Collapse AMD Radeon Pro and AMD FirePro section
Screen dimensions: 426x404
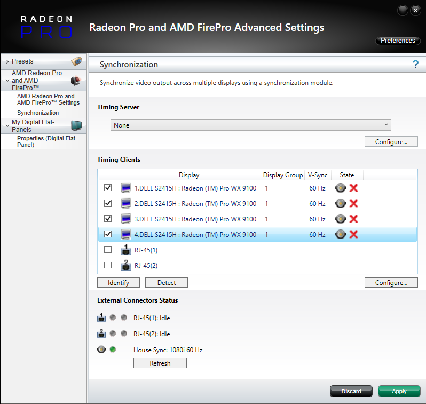coord(7,81)
